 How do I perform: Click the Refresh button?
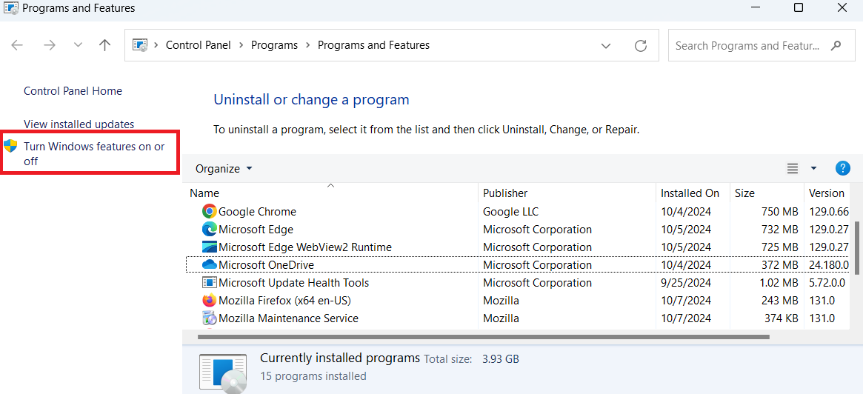pyautogui.click(x=641, y=46)
